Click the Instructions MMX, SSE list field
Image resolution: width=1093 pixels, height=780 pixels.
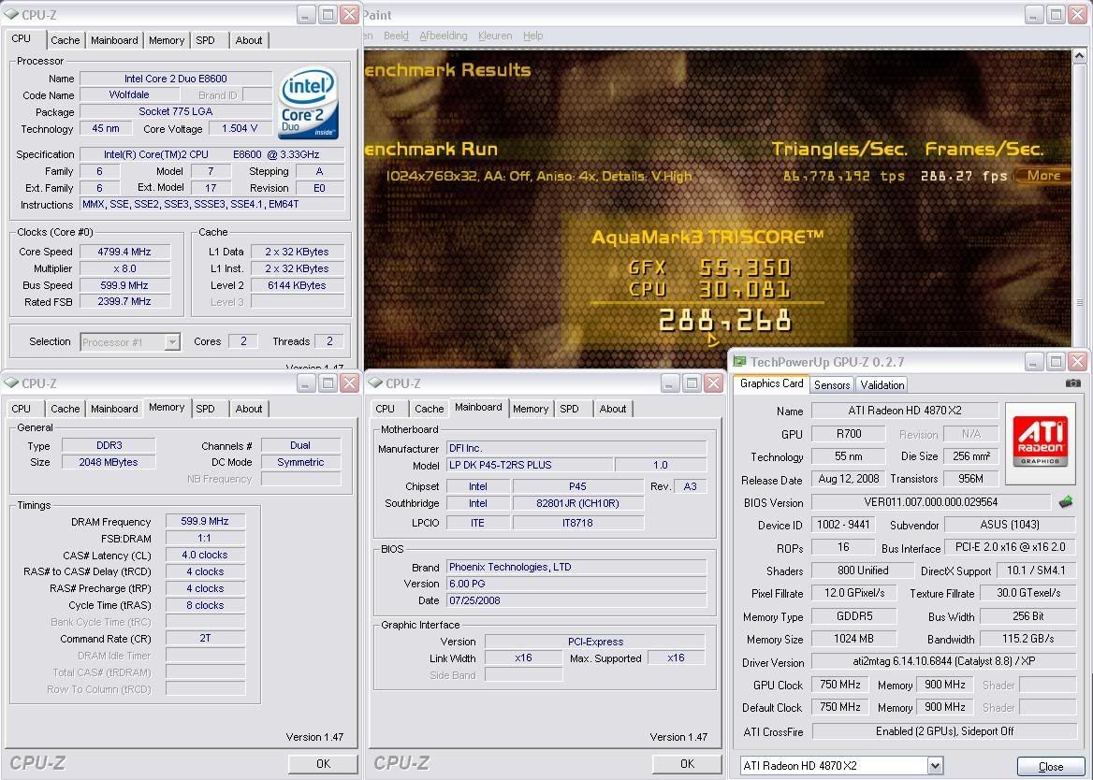click(211, 204)
